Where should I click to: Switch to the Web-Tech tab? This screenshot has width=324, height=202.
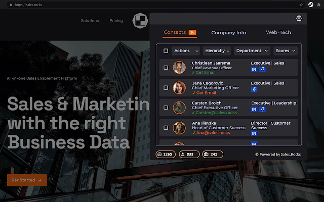[278, 32]
